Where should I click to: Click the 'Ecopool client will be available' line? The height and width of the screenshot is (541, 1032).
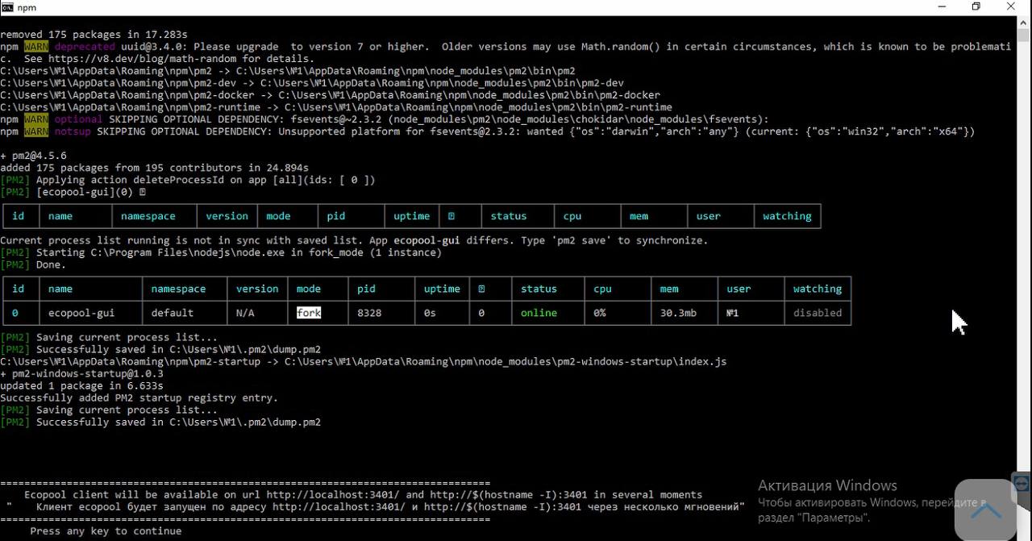tap(363, 494)
